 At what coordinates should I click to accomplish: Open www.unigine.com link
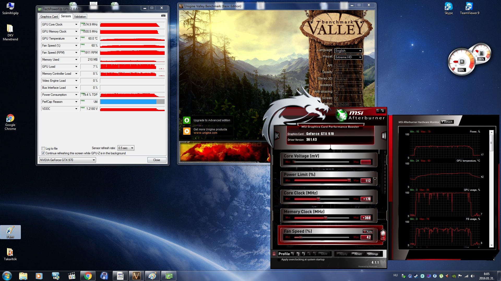coord(205,133)
